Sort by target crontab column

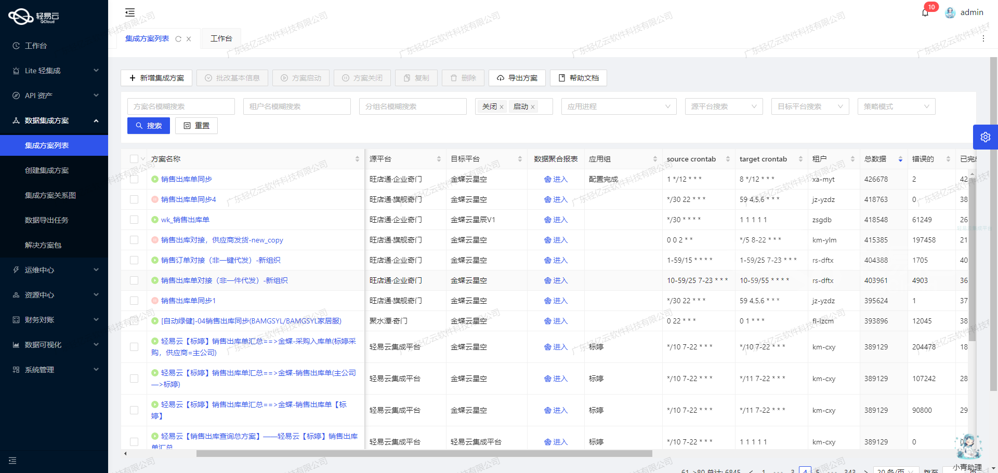[800, 159]
